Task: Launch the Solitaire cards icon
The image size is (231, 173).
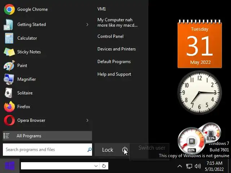Action: [8, 93]
